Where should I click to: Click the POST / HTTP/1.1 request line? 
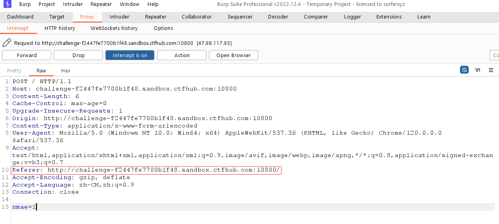tap(42, 81)
